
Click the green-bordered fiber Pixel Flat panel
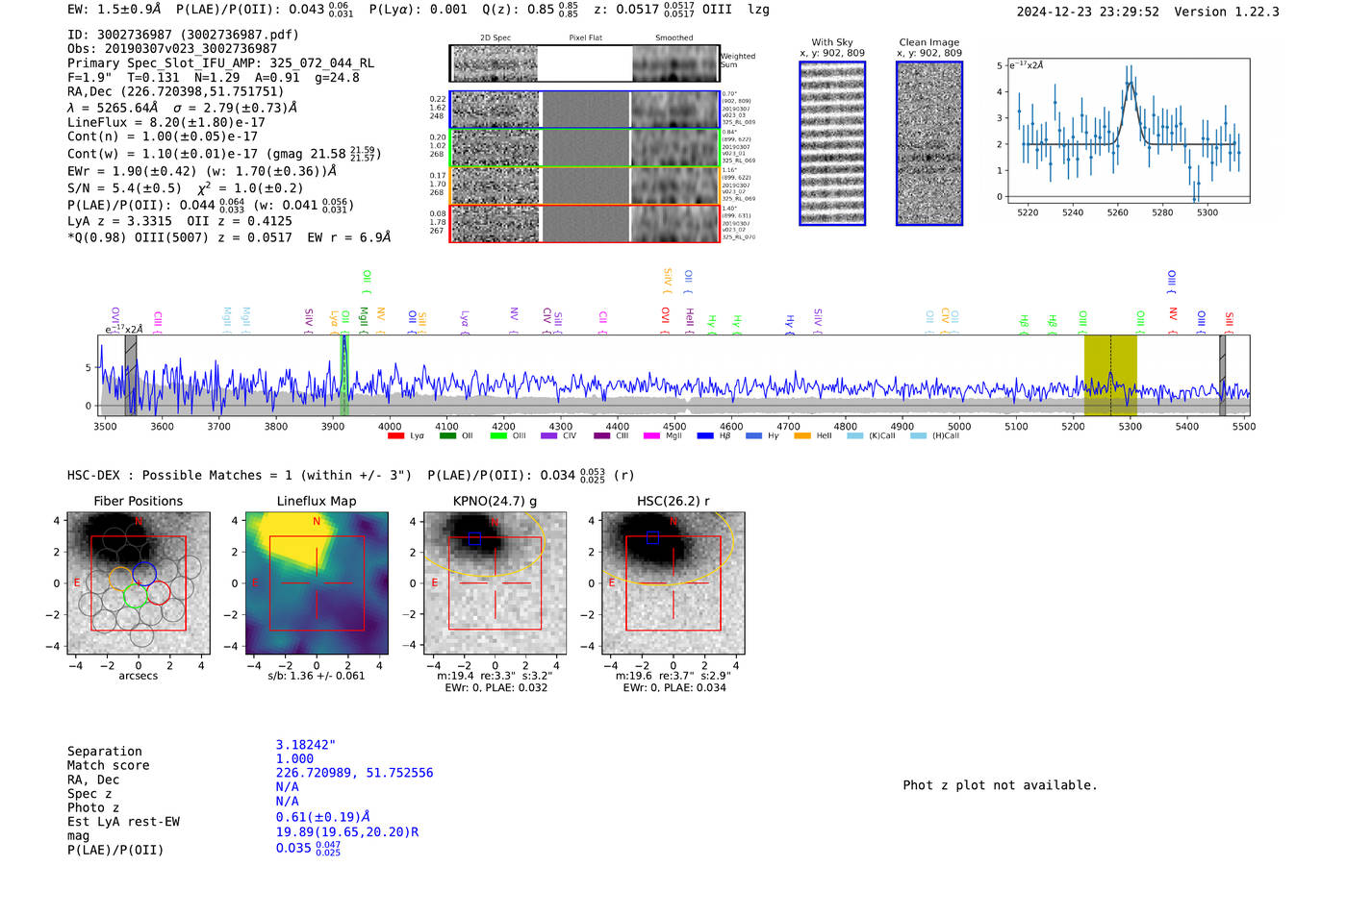585,148
